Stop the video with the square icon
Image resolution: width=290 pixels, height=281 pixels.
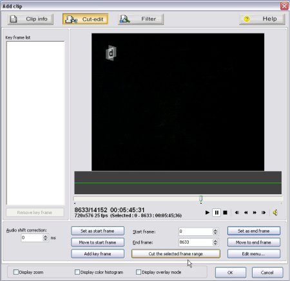(x=225, y=212)
